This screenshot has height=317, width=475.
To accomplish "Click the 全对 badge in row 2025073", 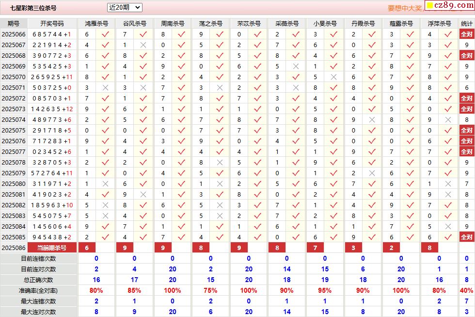I will (x=466, y=109).
